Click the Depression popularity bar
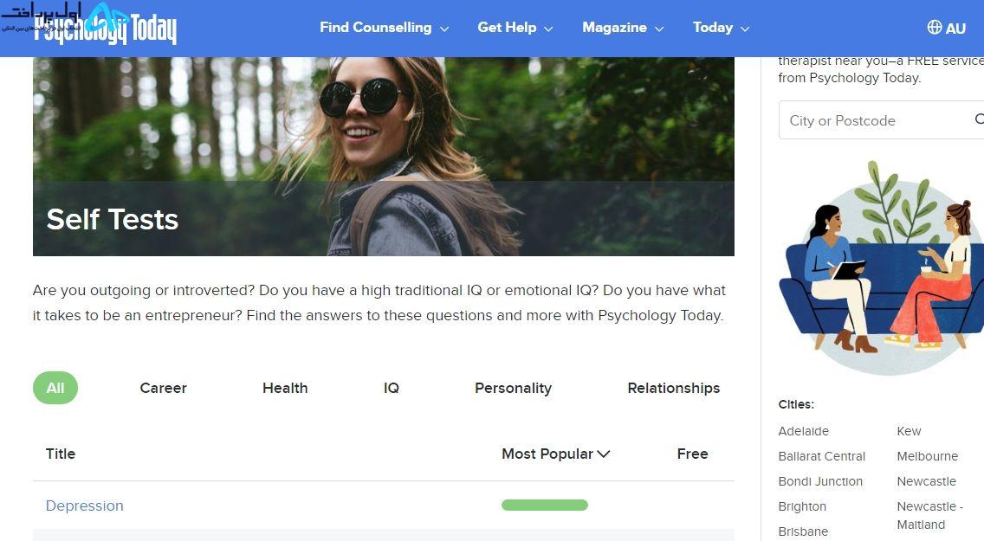The image size is (984, 541). pyautogui.click(x=545, y=505)
